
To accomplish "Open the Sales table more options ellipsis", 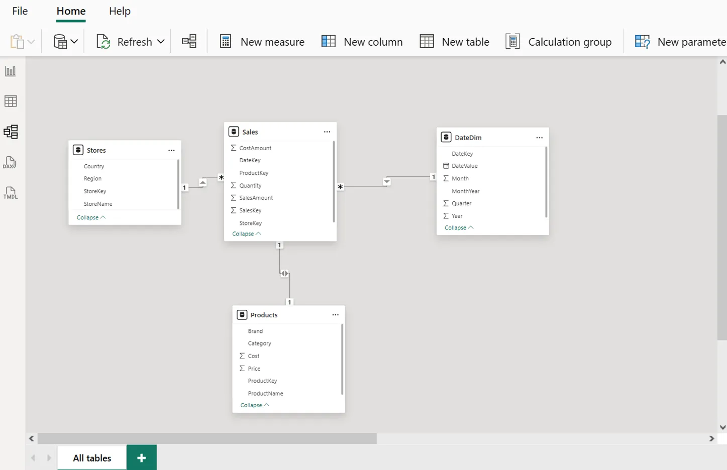I will coord(327,132).
